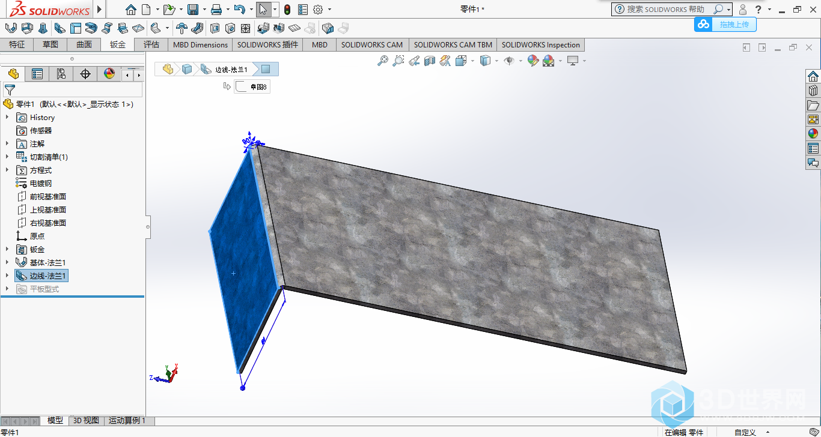Switch to the 运动算例 1 tab

127,421
